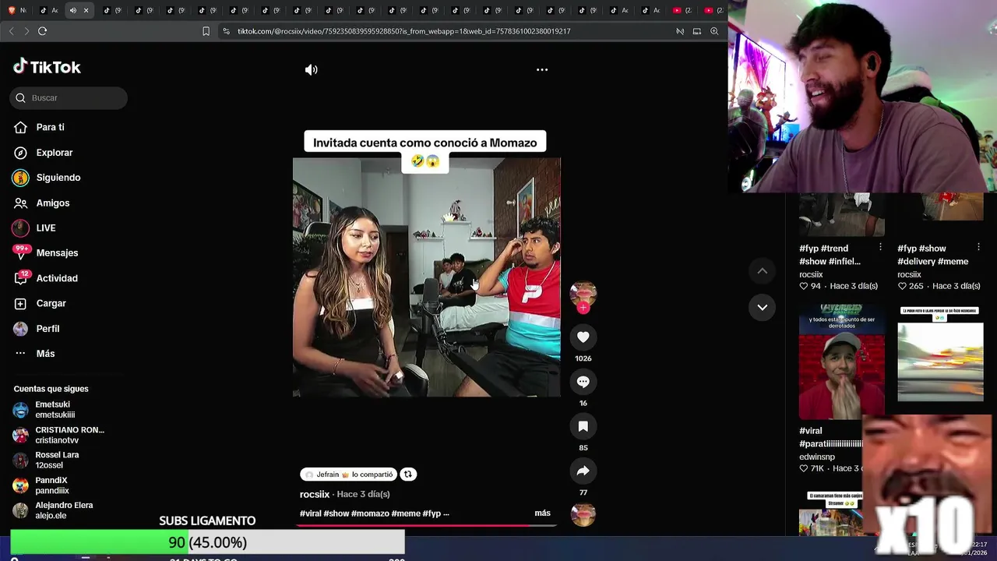The width and height of the screenshot is (997, 561).
Task: Go to previous video with up chevron
Action: click(x=762, y=270)
